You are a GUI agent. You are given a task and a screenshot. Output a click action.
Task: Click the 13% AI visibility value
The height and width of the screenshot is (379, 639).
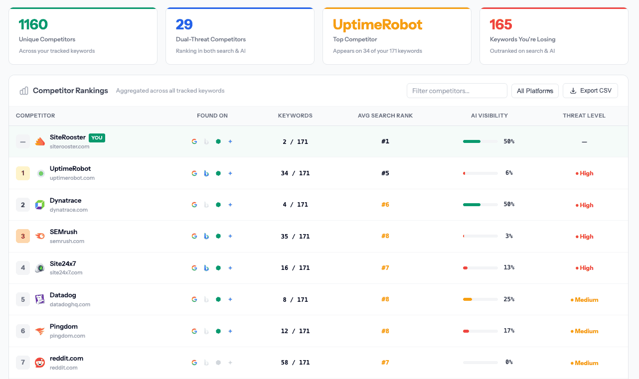(509, 267)
